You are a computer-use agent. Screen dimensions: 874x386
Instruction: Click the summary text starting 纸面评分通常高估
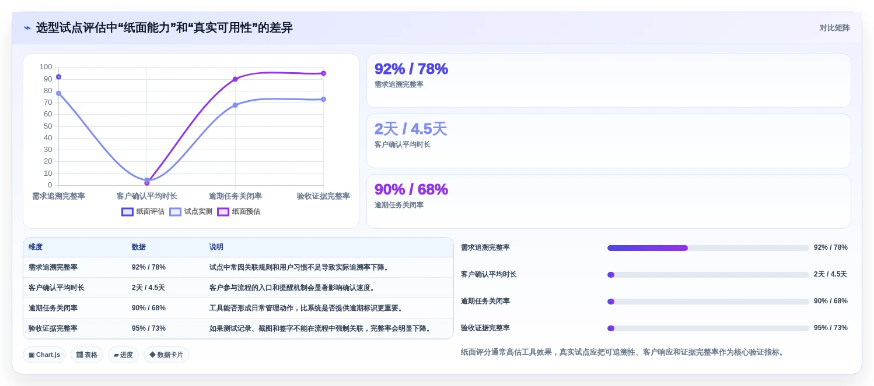coord(623,352)
